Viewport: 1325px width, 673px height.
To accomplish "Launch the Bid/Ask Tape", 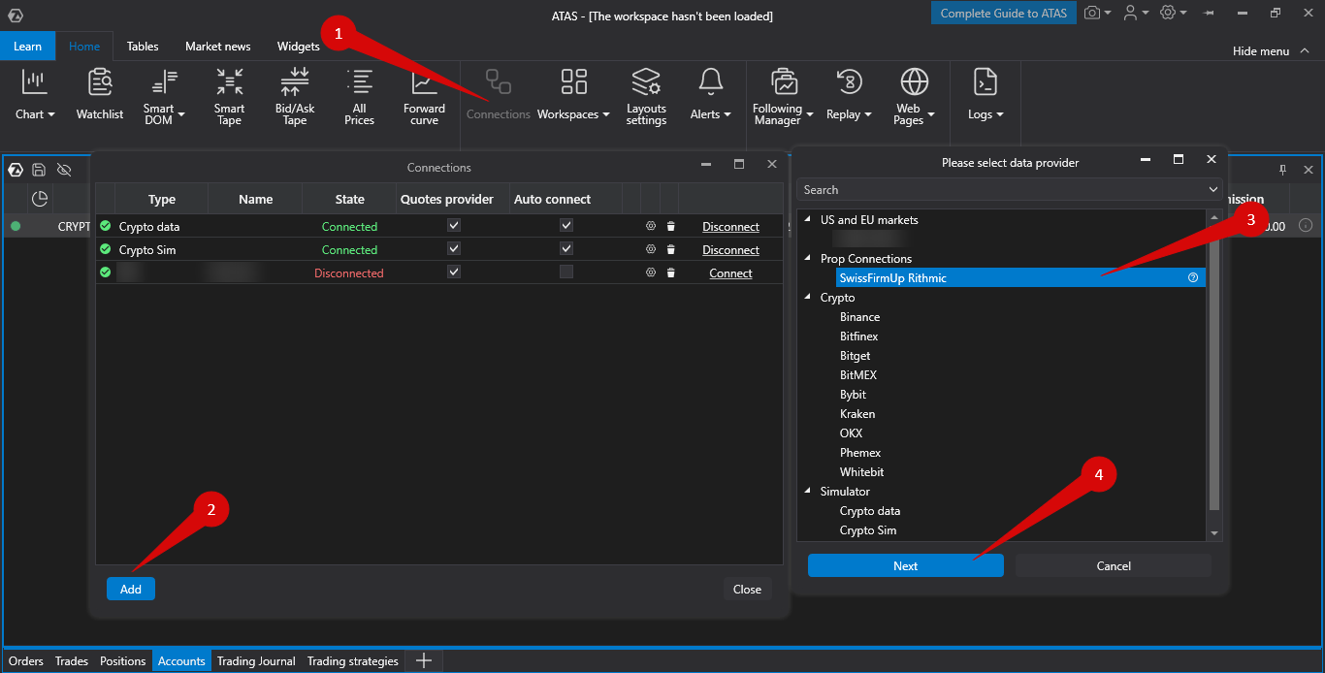I will (295, 95).
